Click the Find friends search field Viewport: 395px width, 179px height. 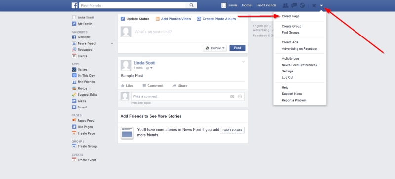click(x=132, y=5)
